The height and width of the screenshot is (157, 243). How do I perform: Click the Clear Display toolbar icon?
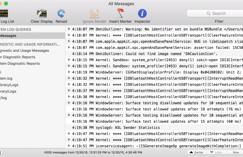42,14
